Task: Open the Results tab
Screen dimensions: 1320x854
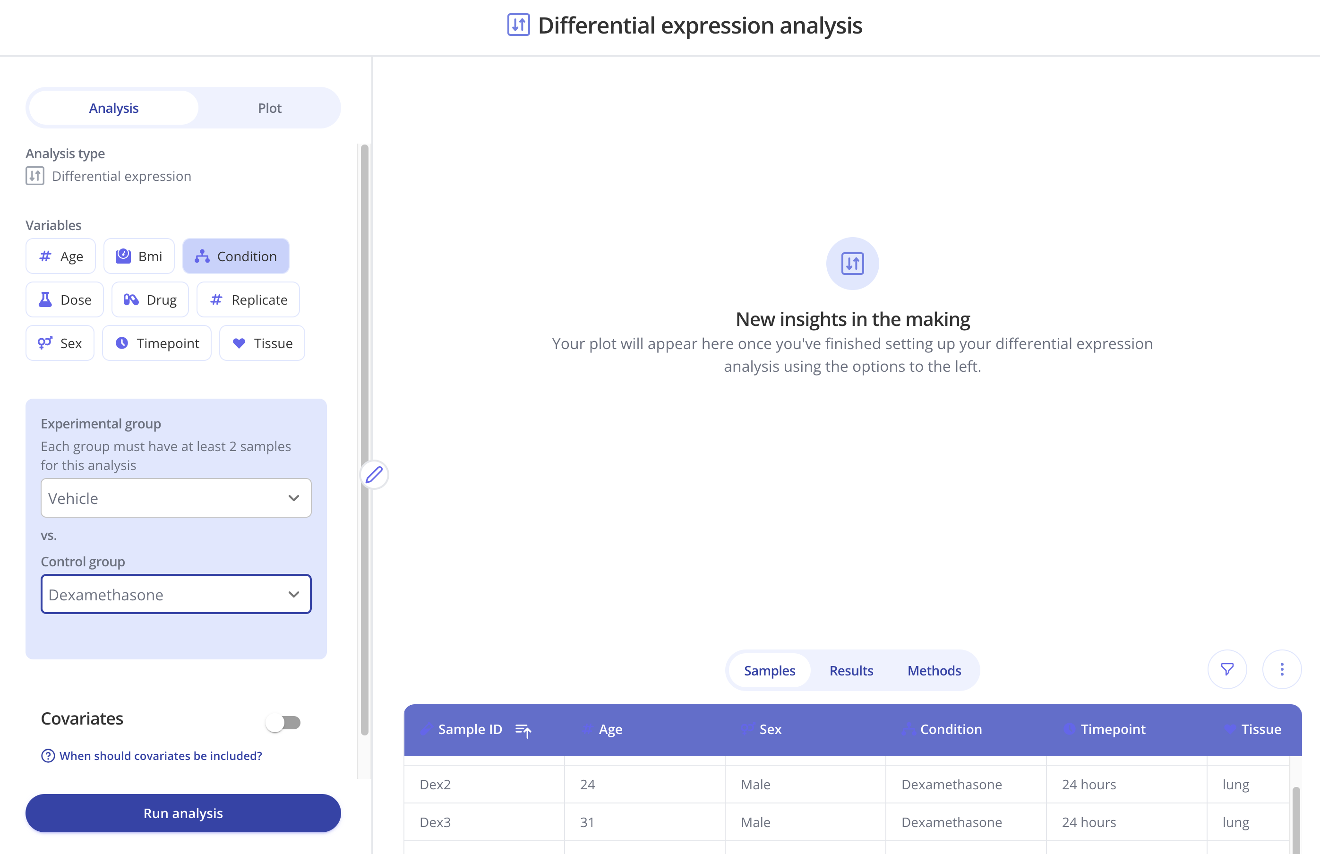Action: [851, 670]
